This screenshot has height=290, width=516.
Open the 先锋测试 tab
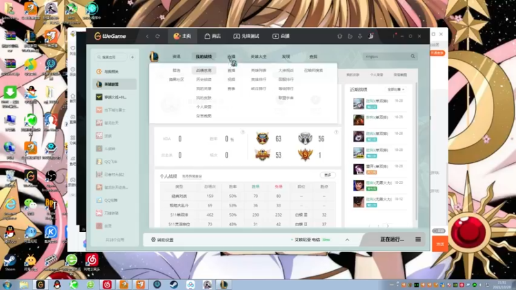[246, 36]
